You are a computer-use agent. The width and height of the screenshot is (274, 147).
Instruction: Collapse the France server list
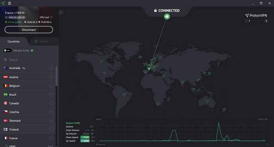point(51,138)
